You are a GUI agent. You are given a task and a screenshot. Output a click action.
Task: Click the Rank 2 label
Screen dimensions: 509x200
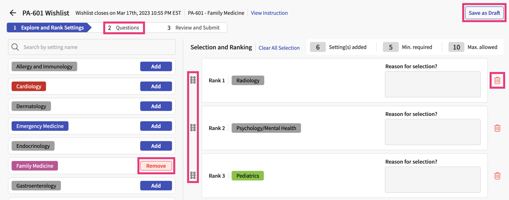coord(217,128)
